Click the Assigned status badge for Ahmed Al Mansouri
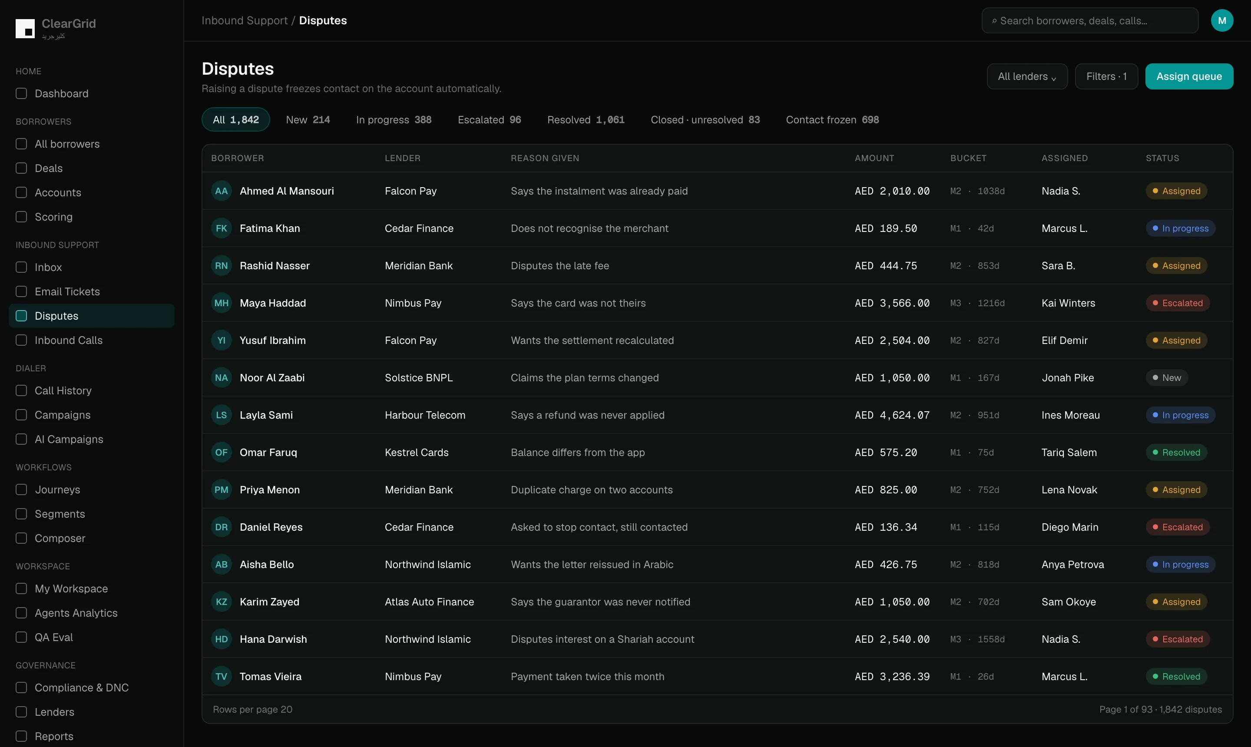Screen dimensions: 1251x747 tap(1176, 191)
